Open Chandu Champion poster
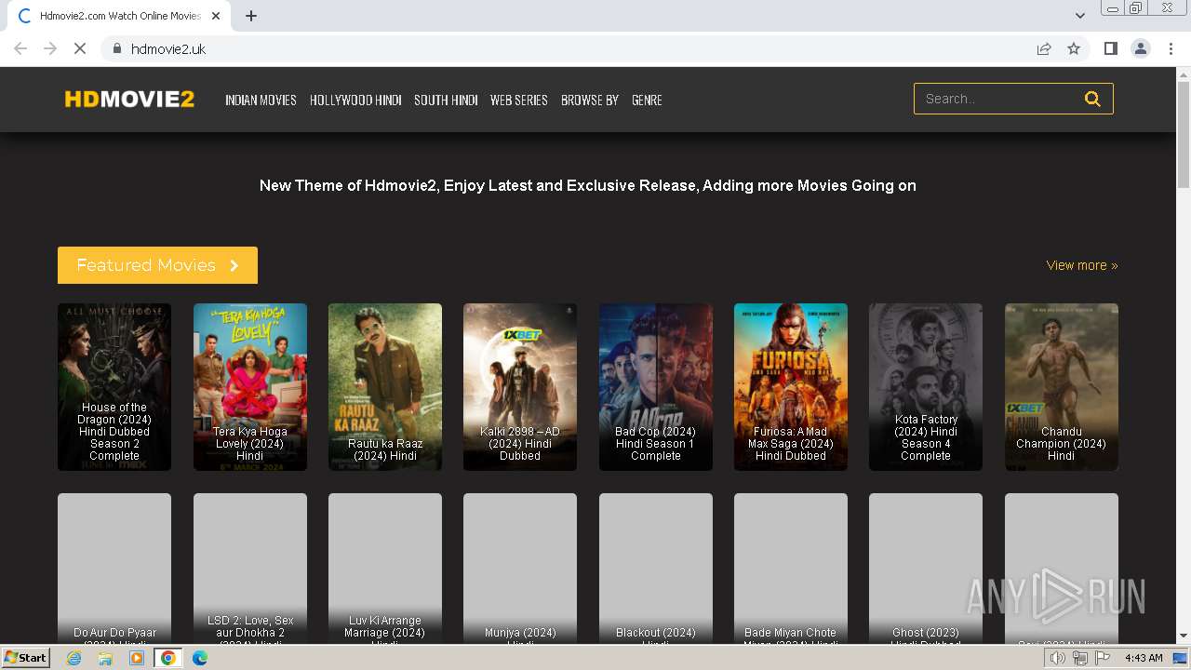This screenshot has height=670, width=1191. 1062,387
